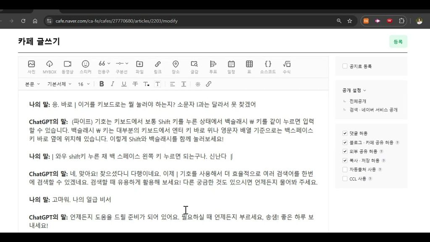Check the CCL 사용 checkbox

click(x=345, y=179)
